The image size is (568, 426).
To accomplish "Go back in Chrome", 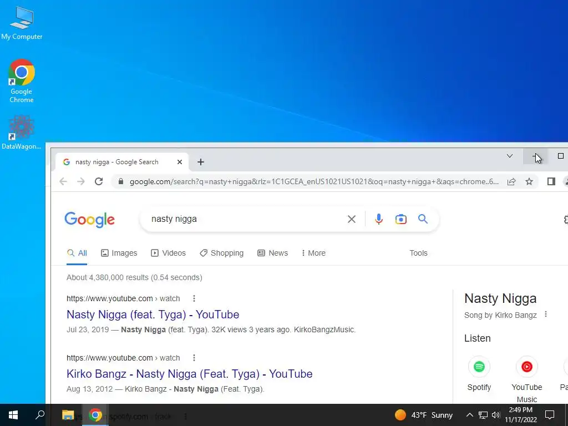I will click(63, 181).
